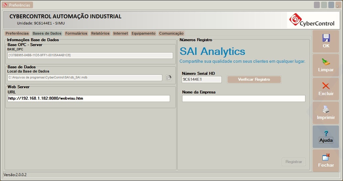Screen dimensions: 343x181
Task: Switch to the Comunicação tab
Action: click(x=171, y=33)
